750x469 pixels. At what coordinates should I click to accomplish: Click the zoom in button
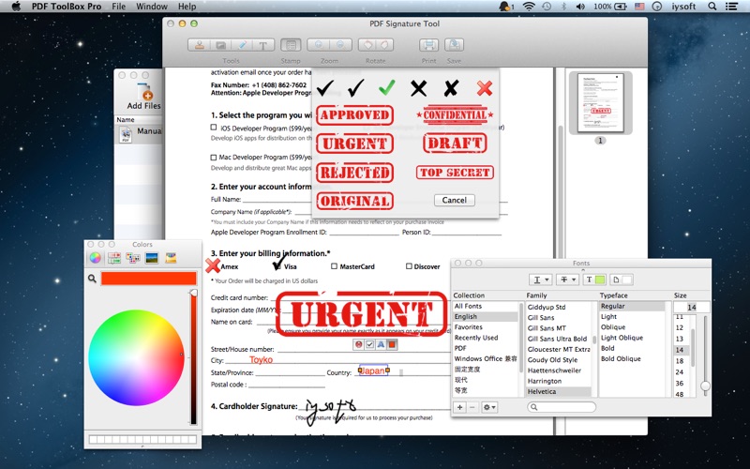click(x=318, y=45)
